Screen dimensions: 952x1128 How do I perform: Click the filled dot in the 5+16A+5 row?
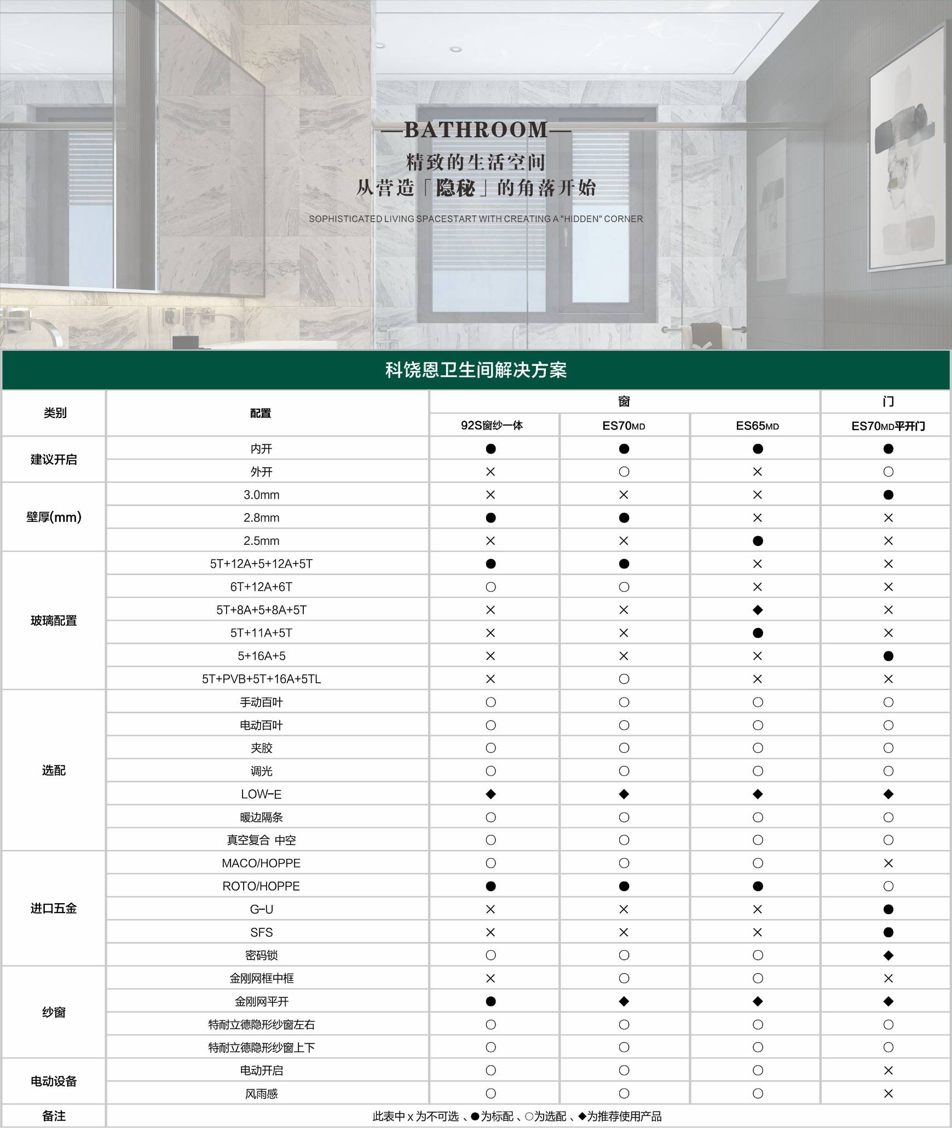pos(888,656)
